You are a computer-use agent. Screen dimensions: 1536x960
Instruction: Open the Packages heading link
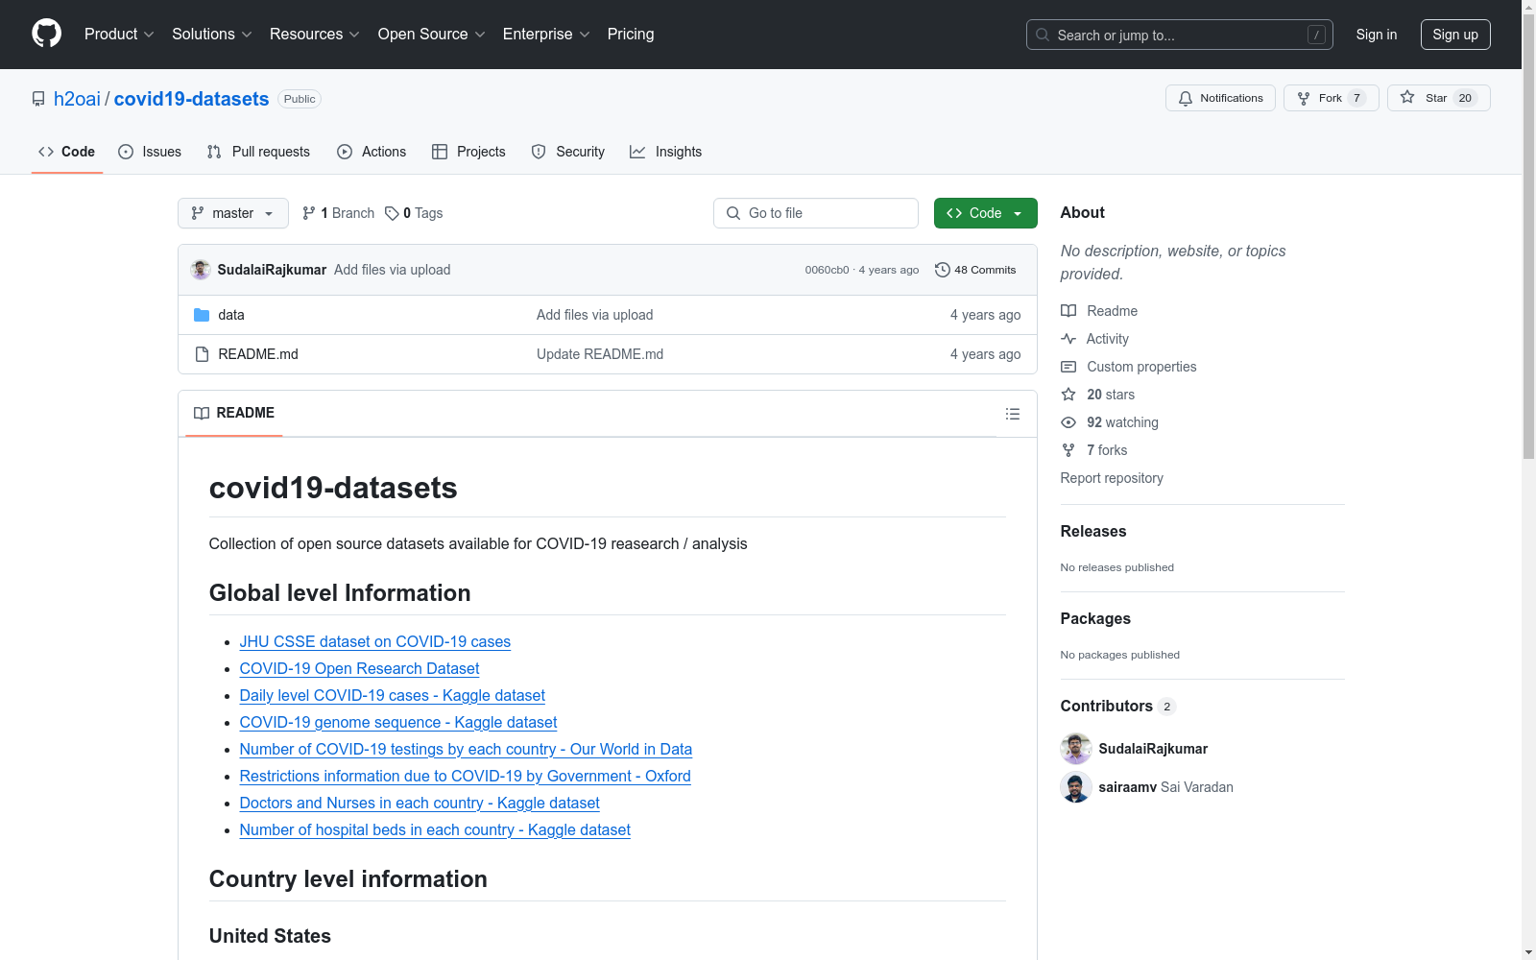[x=1095, y=618]
